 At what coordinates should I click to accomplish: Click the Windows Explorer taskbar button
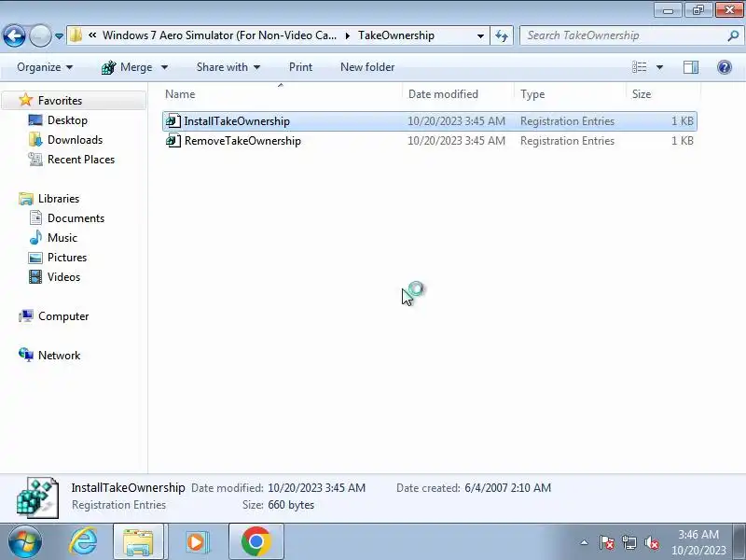[x=138, y=542]
